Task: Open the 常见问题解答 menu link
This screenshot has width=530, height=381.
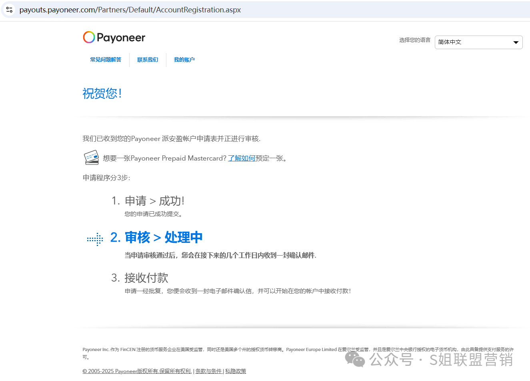Action: point(106,60)
